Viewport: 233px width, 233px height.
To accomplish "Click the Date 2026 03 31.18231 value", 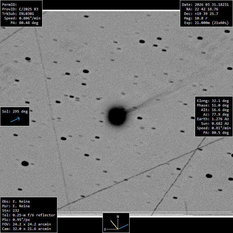I will pyautogui.click(x=205, y=5).
